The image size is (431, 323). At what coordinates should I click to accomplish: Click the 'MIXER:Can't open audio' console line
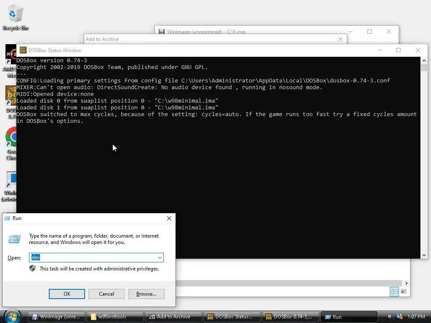(x=169, y=87)
